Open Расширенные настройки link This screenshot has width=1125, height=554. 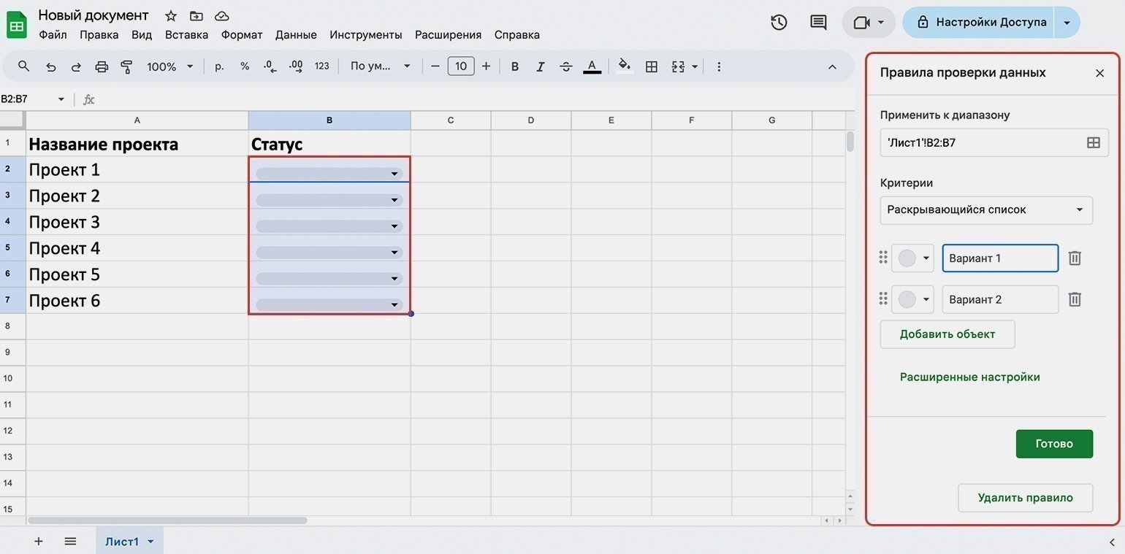[969, 377]
